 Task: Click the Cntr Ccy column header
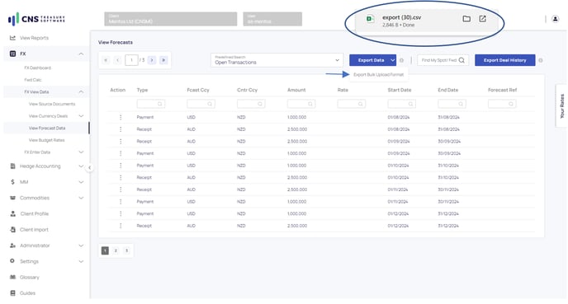click(x=247, y=90)
